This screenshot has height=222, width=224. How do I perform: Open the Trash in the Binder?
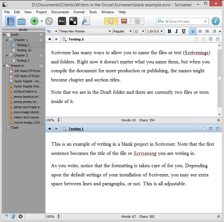pyautogui.click(x=14, y=128)
